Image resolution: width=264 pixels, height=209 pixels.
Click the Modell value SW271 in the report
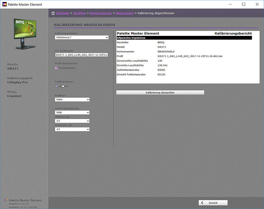(162, 47)
